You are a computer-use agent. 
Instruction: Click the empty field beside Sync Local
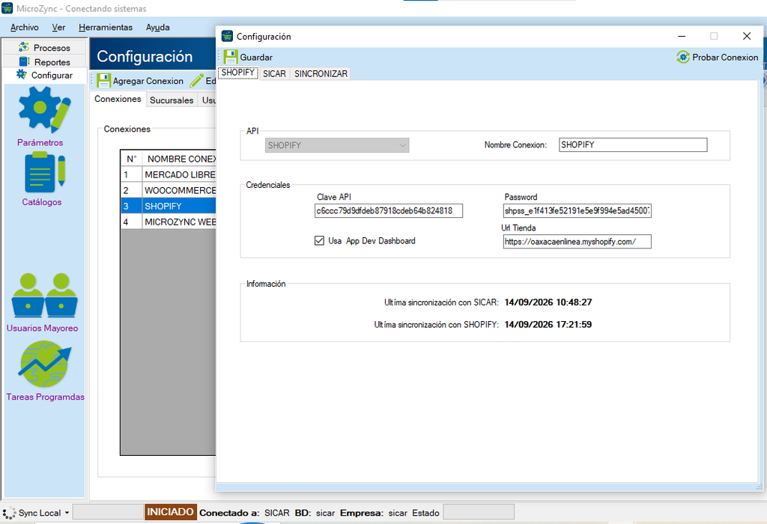coord(108,512)
